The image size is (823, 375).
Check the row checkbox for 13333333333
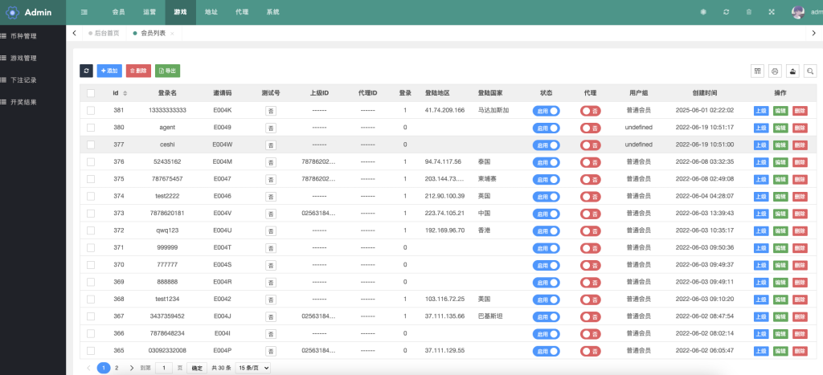tap(91, 110)
